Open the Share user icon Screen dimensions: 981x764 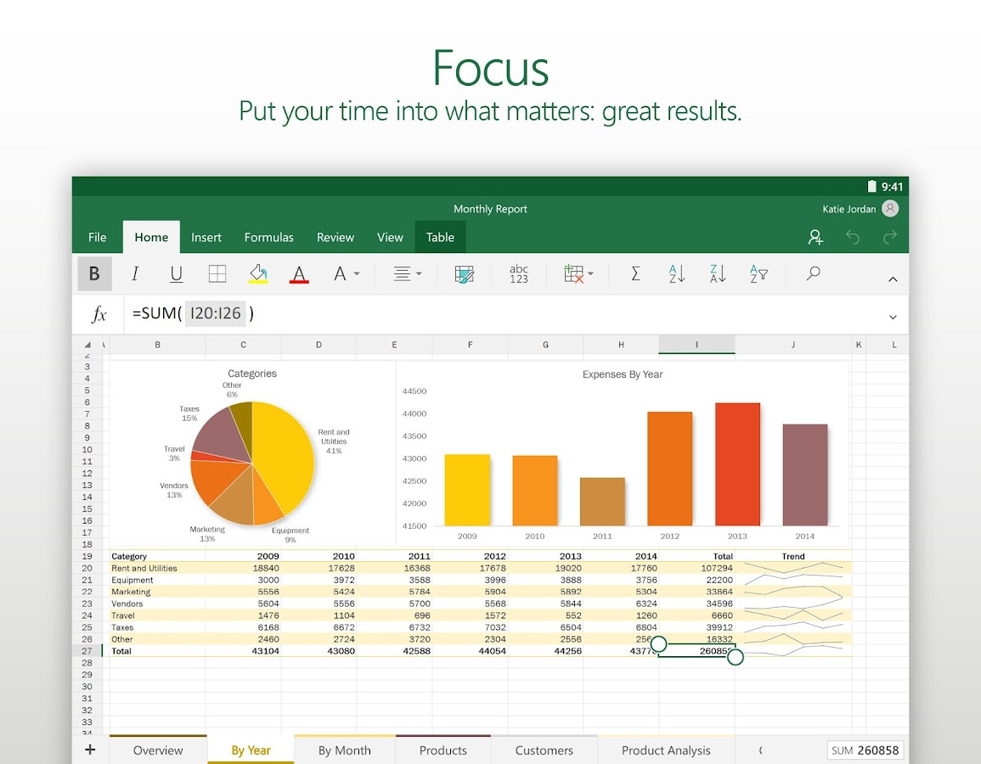click(x=815, y=237)
